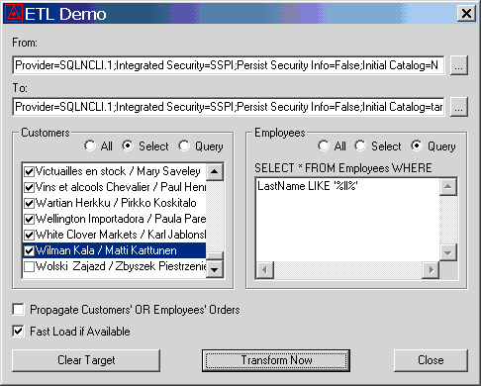Click the To connection string field
Image resolution: width=481 pixels, height=386 pixels.
tap(228, 107)
